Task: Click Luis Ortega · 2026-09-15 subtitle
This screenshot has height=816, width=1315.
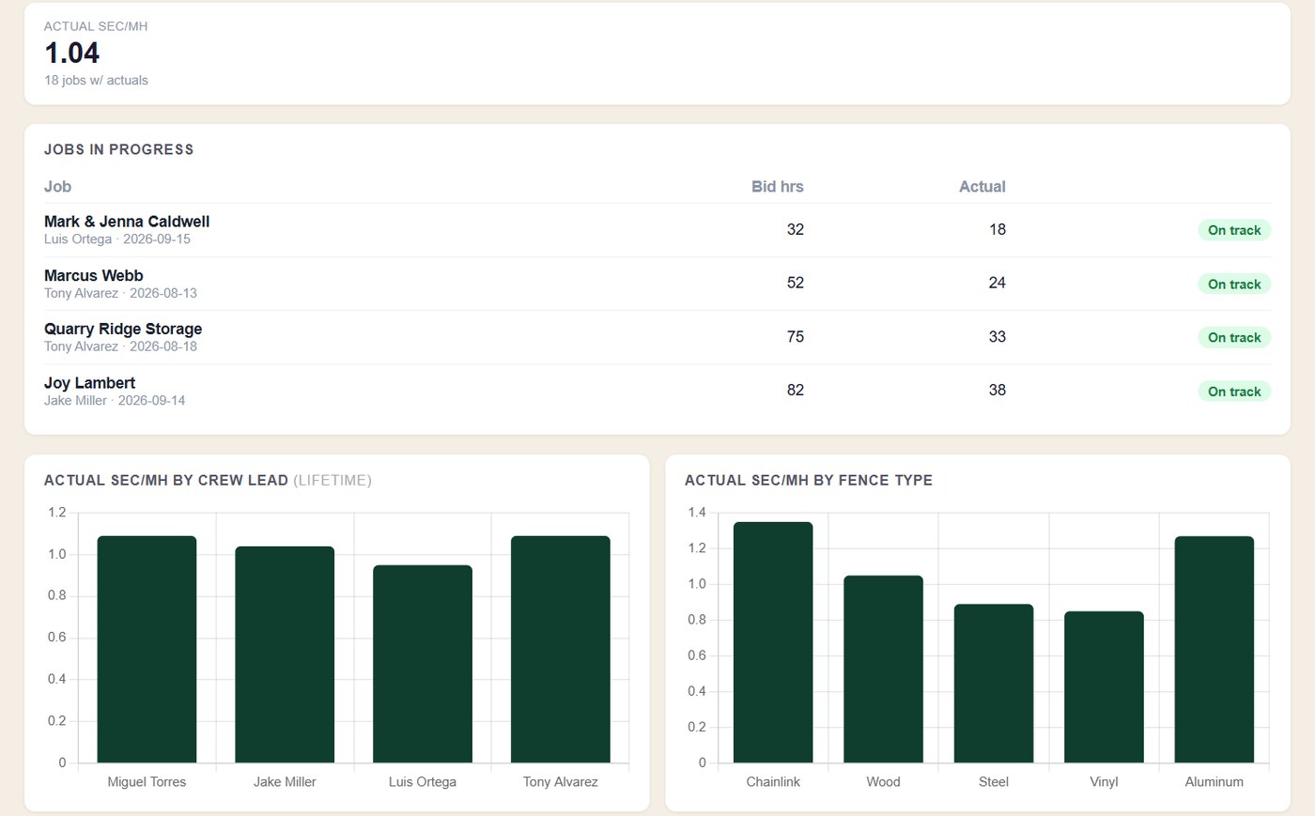Action: [x=117, y=239]
